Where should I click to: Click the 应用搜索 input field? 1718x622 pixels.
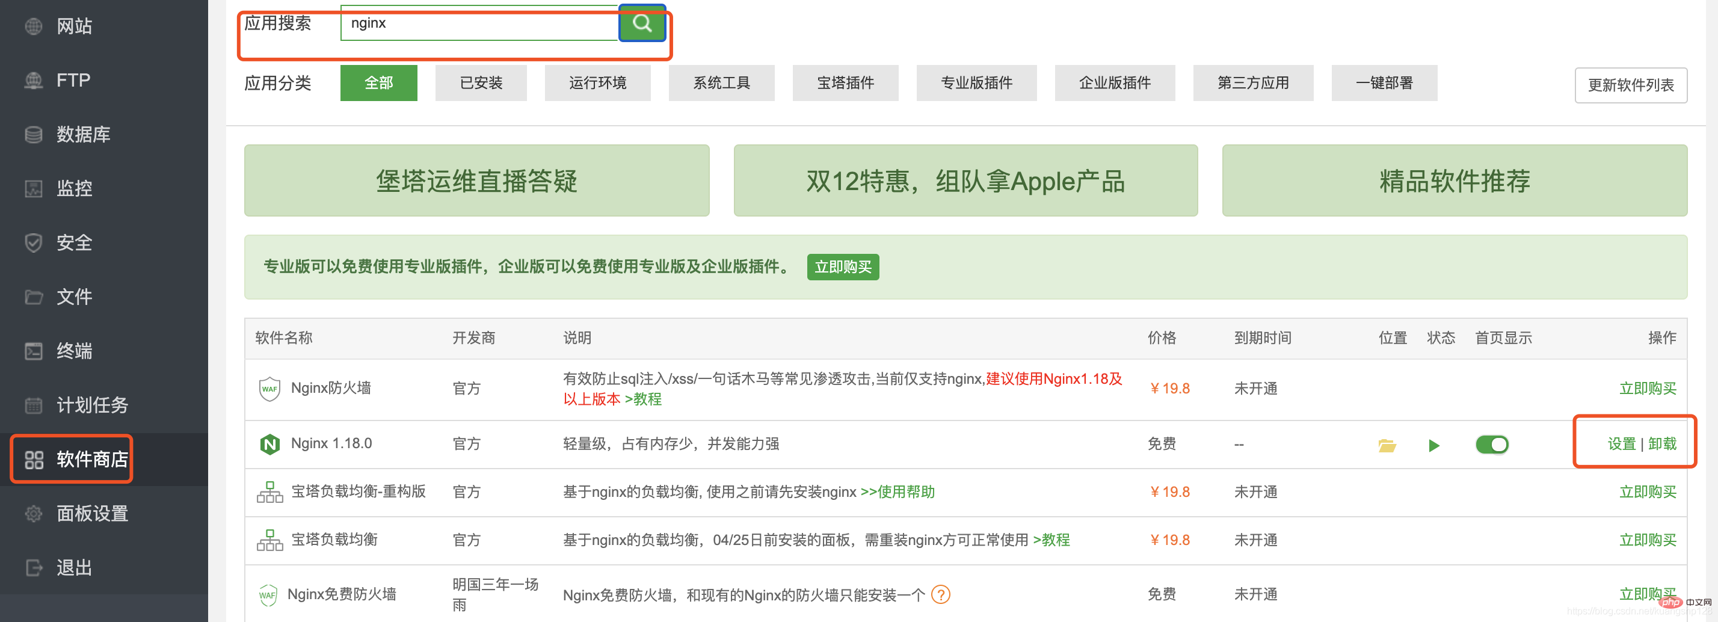tap(479, 23)
